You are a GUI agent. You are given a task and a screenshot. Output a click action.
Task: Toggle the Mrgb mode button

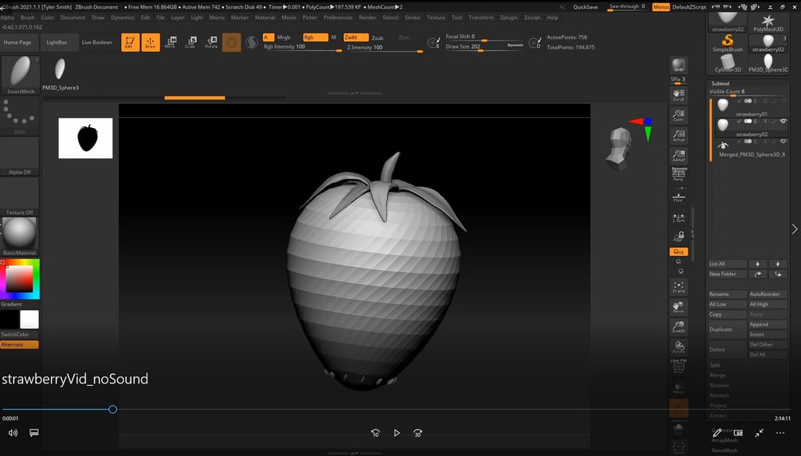pyautogui.click(x=284, y=37)
